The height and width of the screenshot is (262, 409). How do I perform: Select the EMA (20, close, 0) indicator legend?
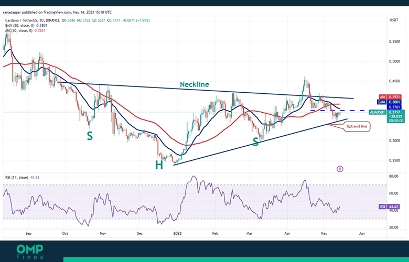click(20, 26)
